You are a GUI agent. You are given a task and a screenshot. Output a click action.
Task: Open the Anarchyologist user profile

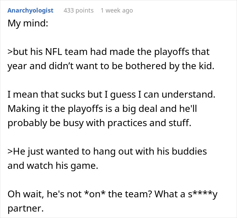pyautogui.click(x=30, y=11)
